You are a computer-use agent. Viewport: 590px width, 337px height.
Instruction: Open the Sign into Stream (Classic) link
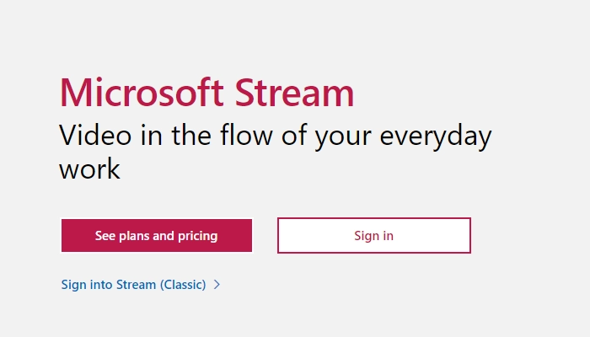(x=133, y=285)
